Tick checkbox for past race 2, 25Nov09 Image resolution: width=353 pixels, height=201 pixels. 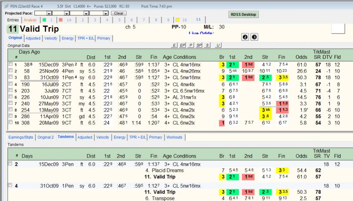(10, 70)
